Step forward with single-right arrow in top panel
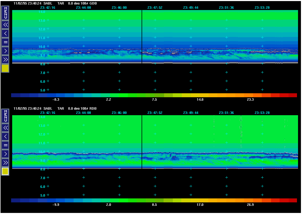The height and width of the screenshot is (214, 302). tap(5, 51)
